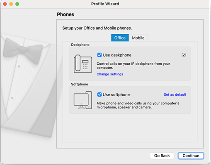Uncheck the Use deskphone checkbox

pos(99,55)
